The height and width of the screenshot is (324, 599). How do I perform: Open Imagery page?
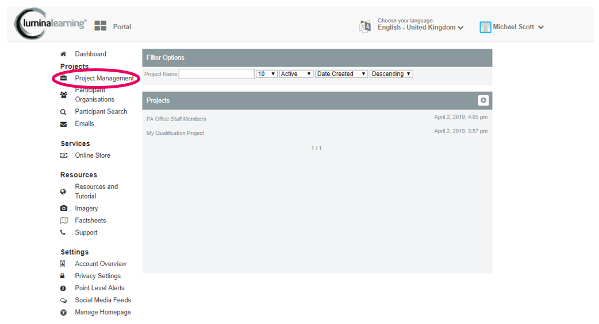(x=86, y=209)
